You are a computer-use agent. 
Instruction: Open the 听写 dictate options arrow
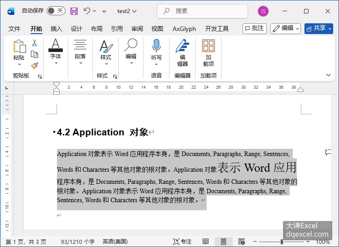156,64
